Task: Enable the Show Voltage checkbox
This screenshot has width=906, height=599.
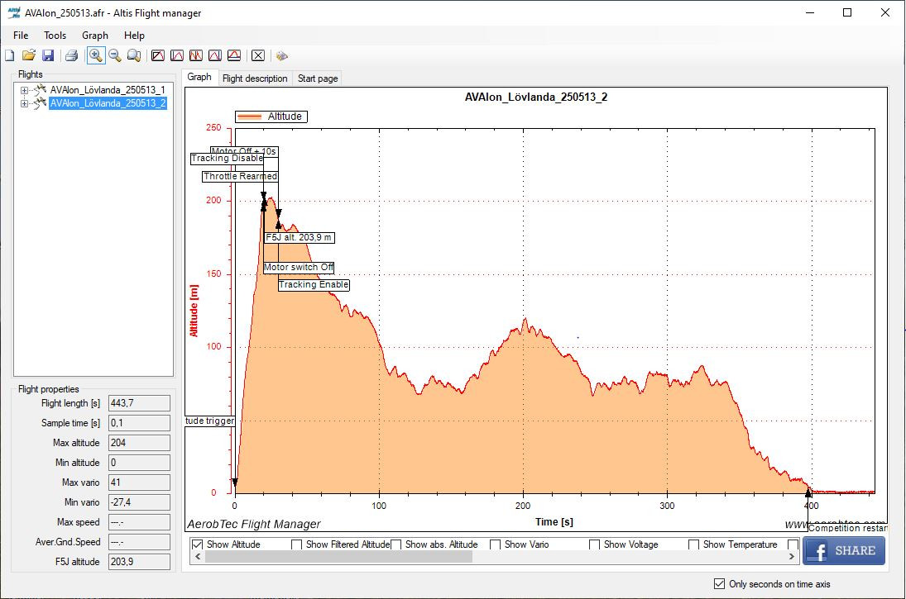Action: coord(595,544)
